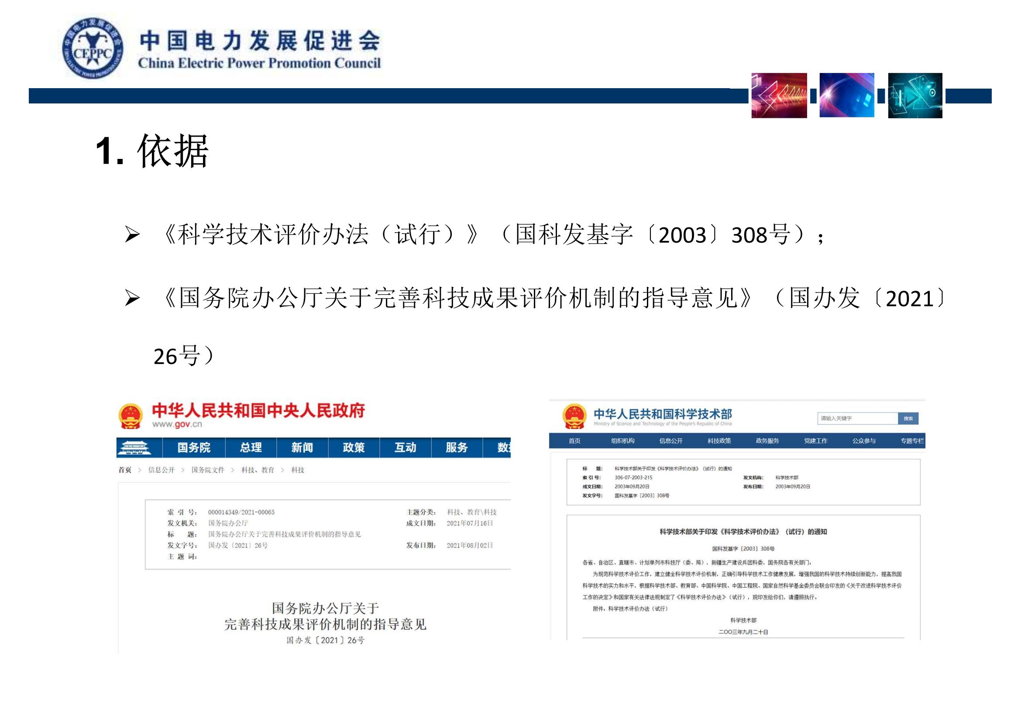Click China Electric Power Promotion Council text
This screenshot has height=722, width=1021.
click(259, 63)
